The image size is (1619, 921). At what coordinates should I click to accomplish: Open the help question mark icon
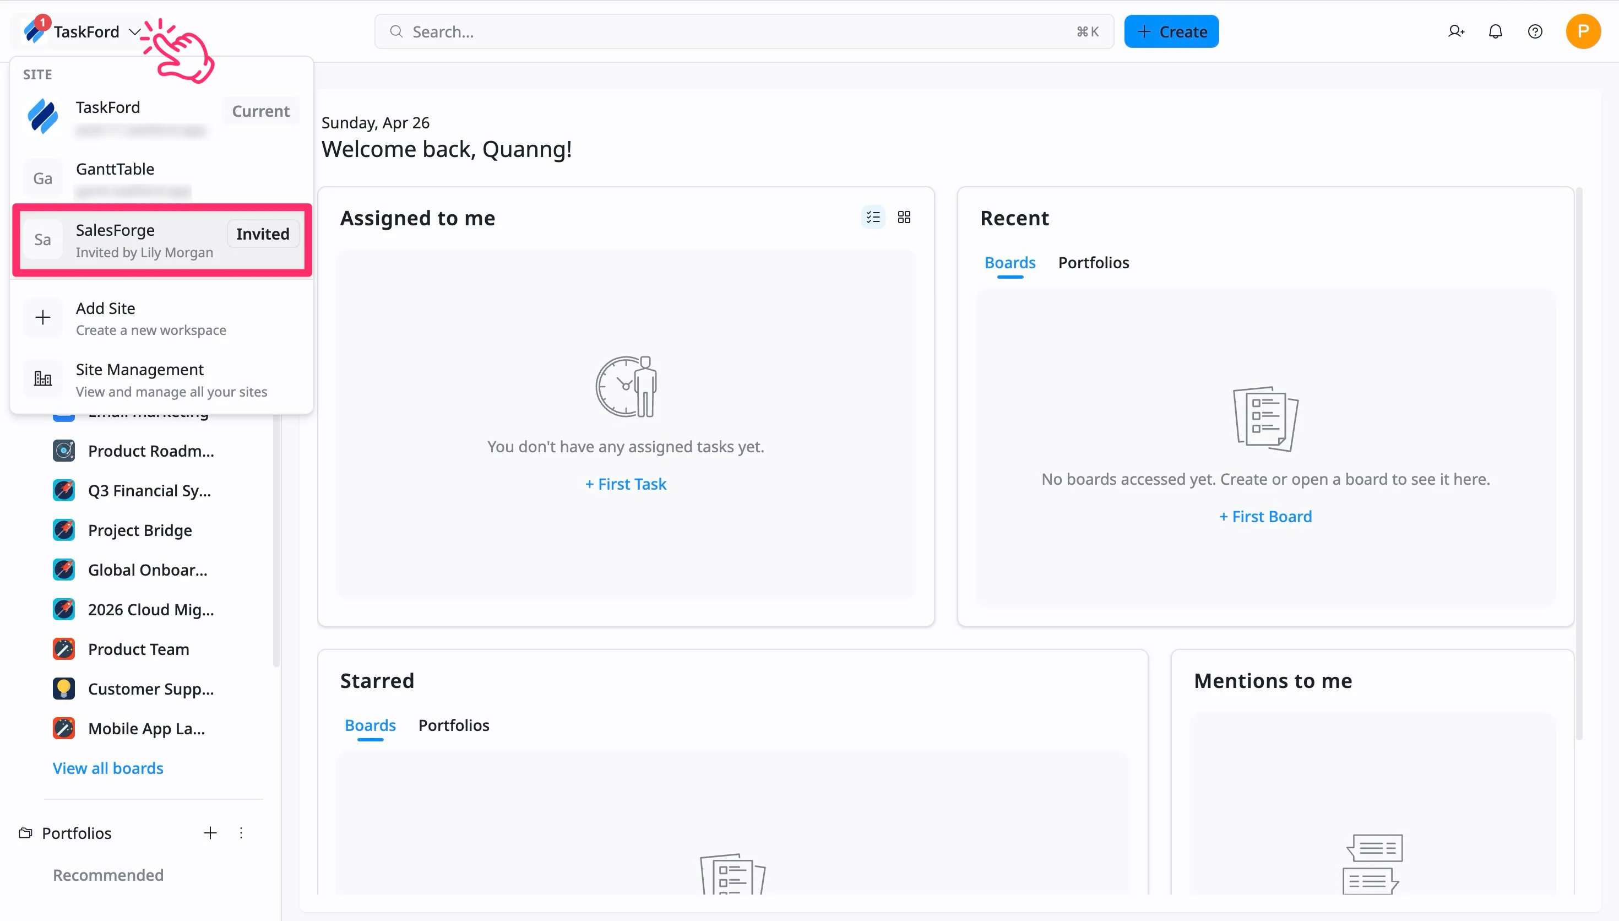point(1535,31)
